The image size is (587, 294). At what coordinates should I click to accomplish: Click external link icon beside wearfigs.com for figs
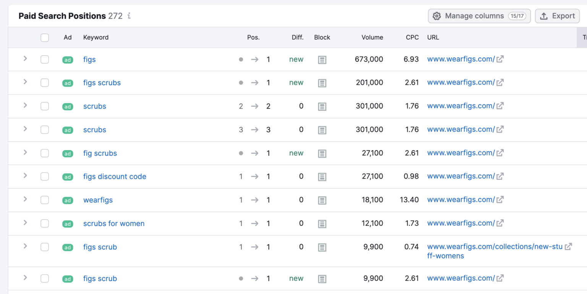pos(499,59)
